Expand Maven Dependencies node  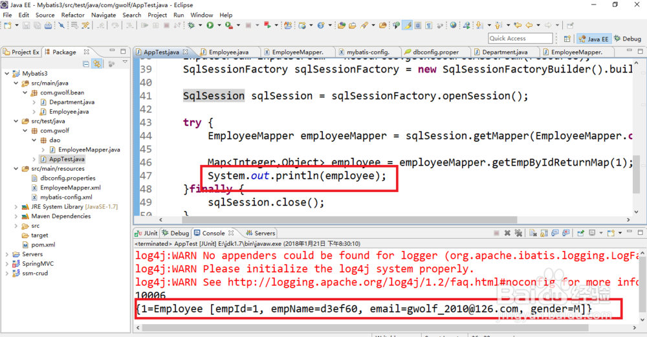[x=16, y=216]
